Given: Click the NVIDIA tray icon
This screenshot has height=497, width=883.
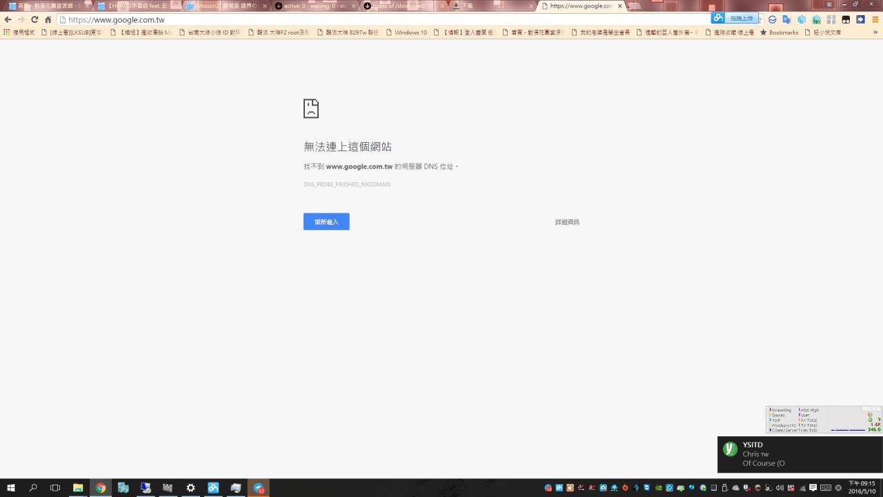Looking at the screenshot, I should click(658, 488).
